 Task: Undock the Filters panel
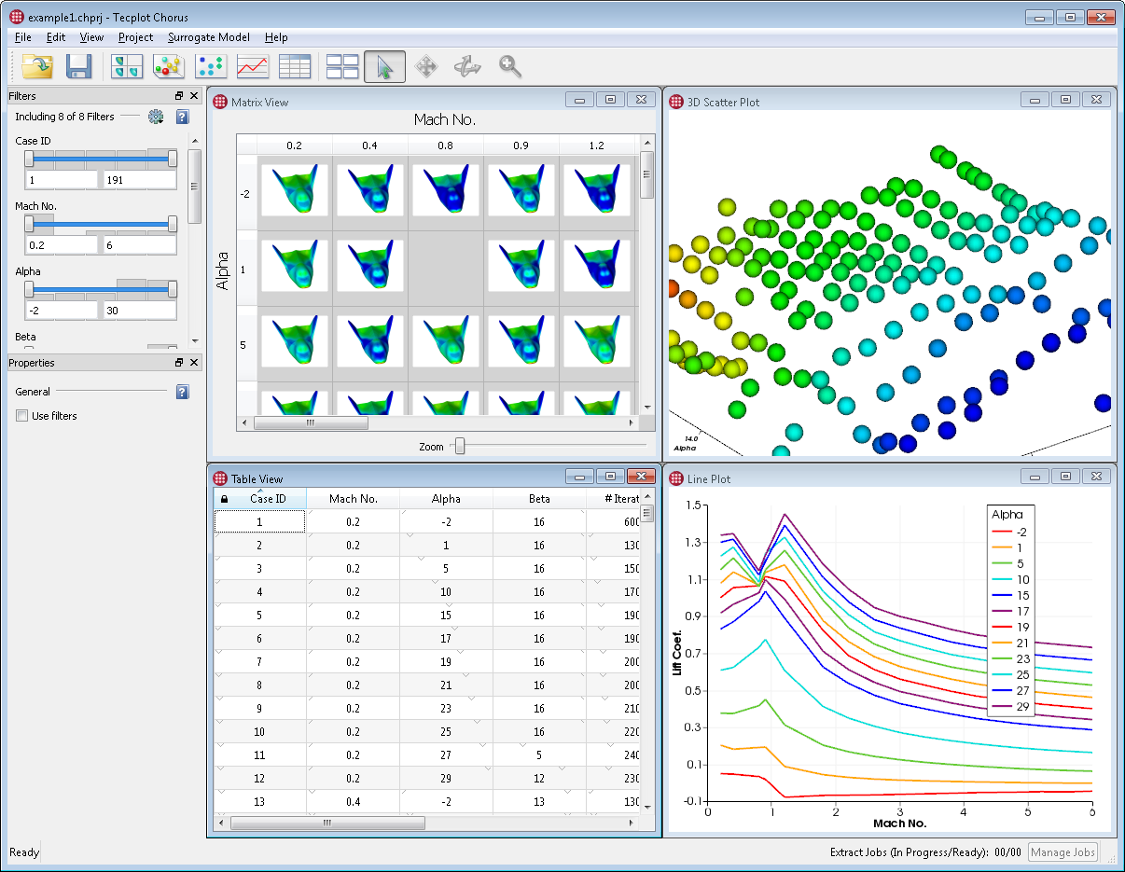[179, 96]
